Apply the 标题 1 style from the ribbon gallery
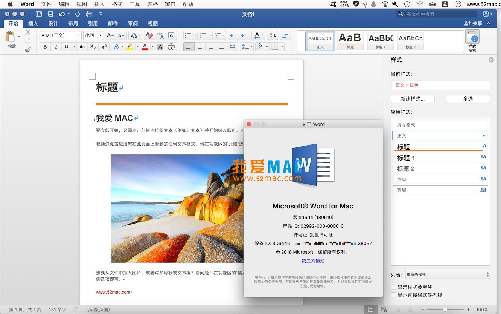Screen dimensions: 501x314 point(381,41)
